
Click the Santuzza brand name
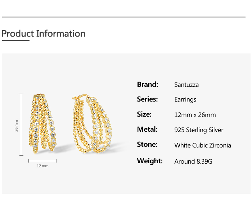[x=186, y=85]
